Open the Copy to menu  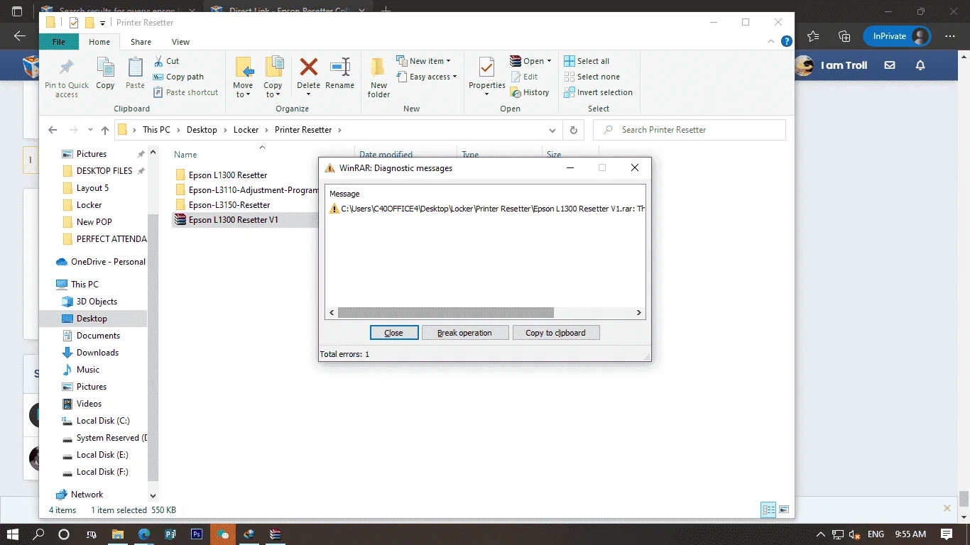tap(273, 77)
